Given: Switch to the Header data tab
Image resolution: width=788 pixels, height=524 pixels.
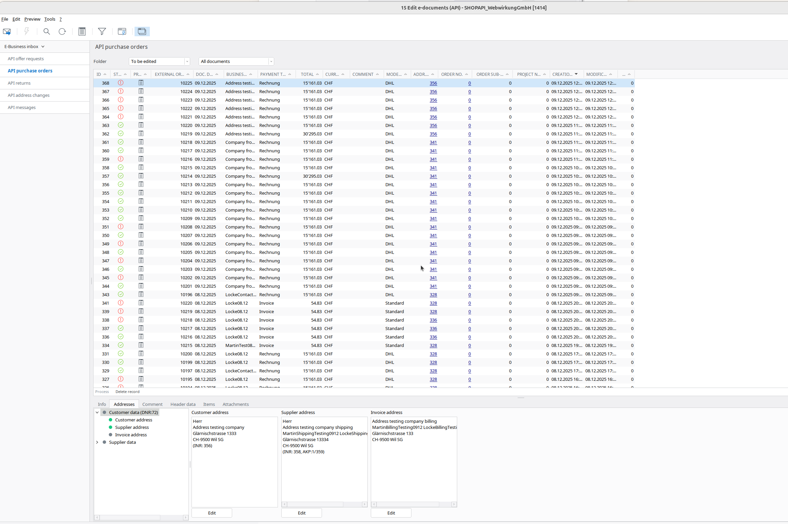Looking at the screenshot, I should 183,404.
